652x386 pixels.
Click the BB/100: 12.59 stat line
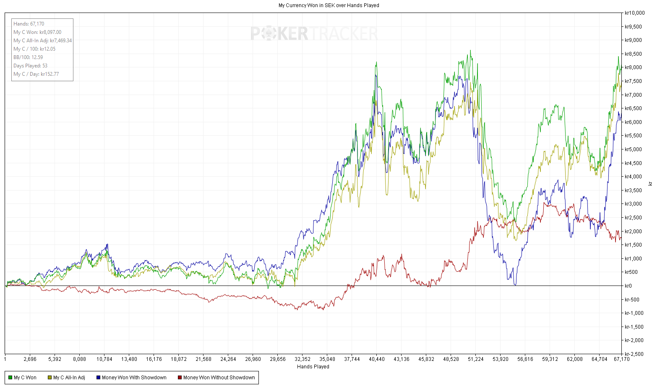(28, 57)
